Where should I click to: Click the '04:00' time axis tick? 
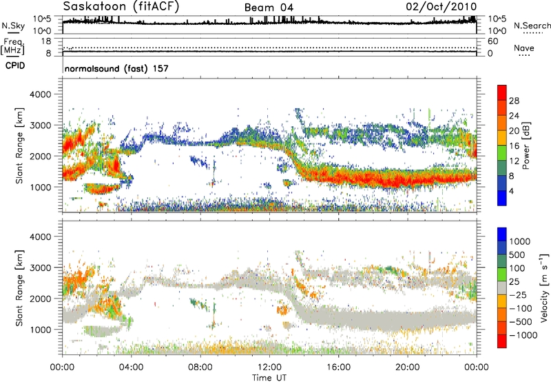coord(132,368)
